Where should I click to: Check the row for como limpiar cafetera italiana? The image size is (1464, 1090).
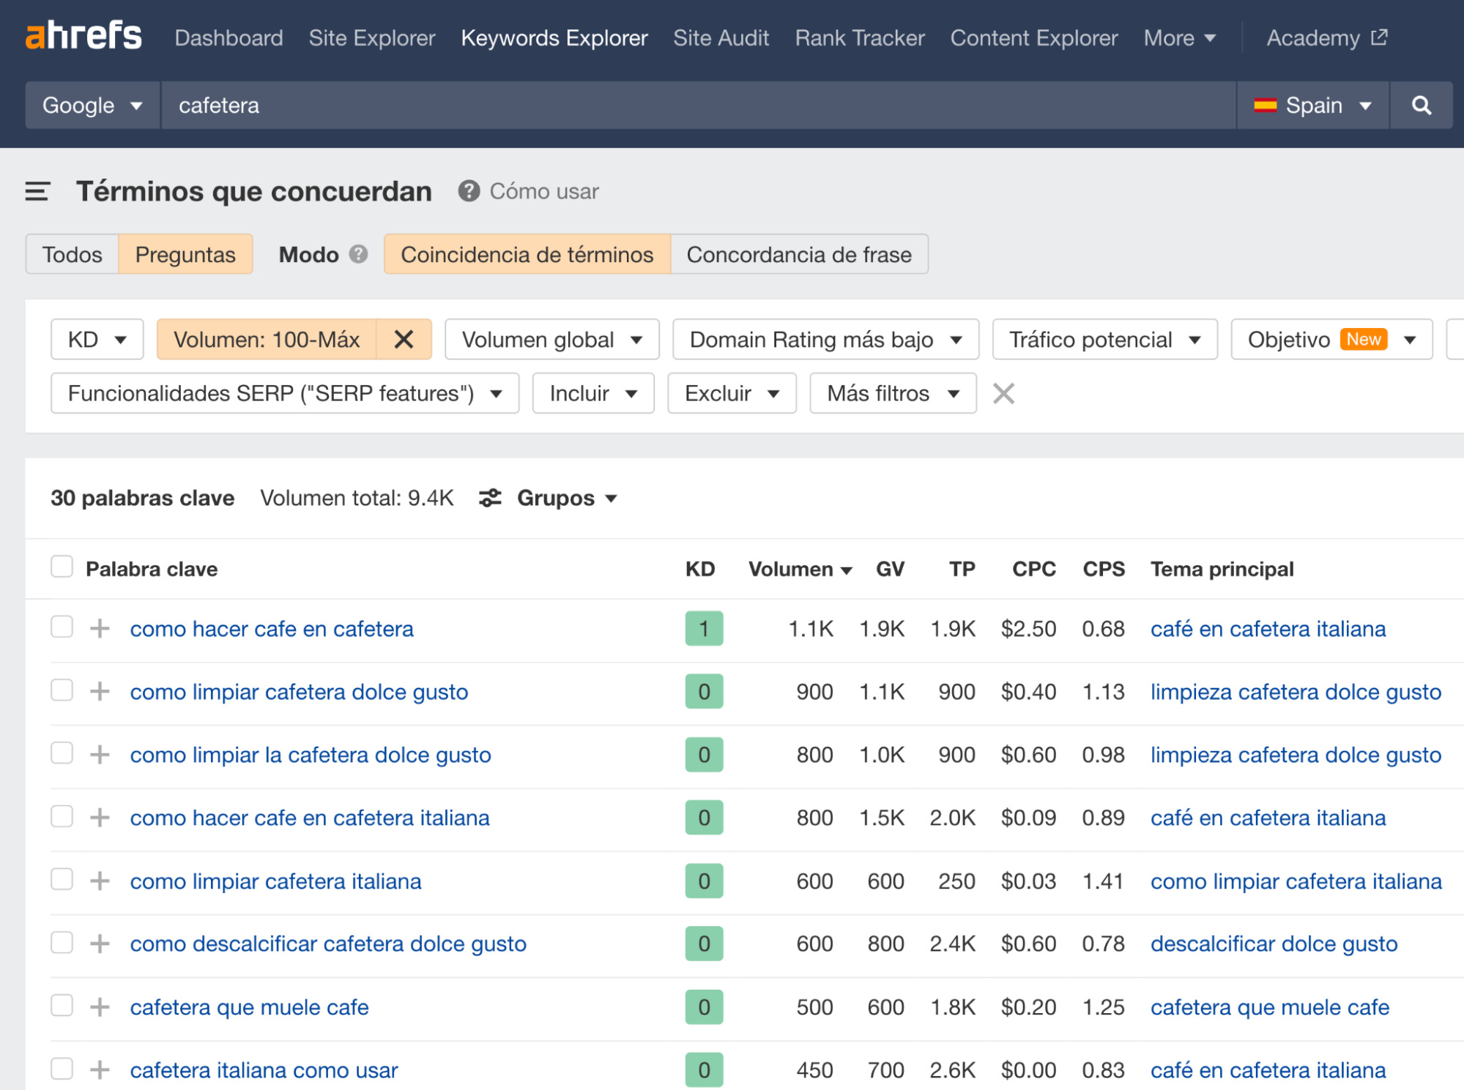[x=62, y=881]
